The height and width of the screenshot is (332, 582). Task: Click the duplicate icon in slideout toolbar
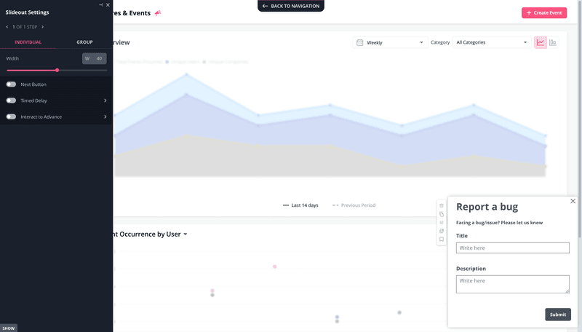[442, 231]
